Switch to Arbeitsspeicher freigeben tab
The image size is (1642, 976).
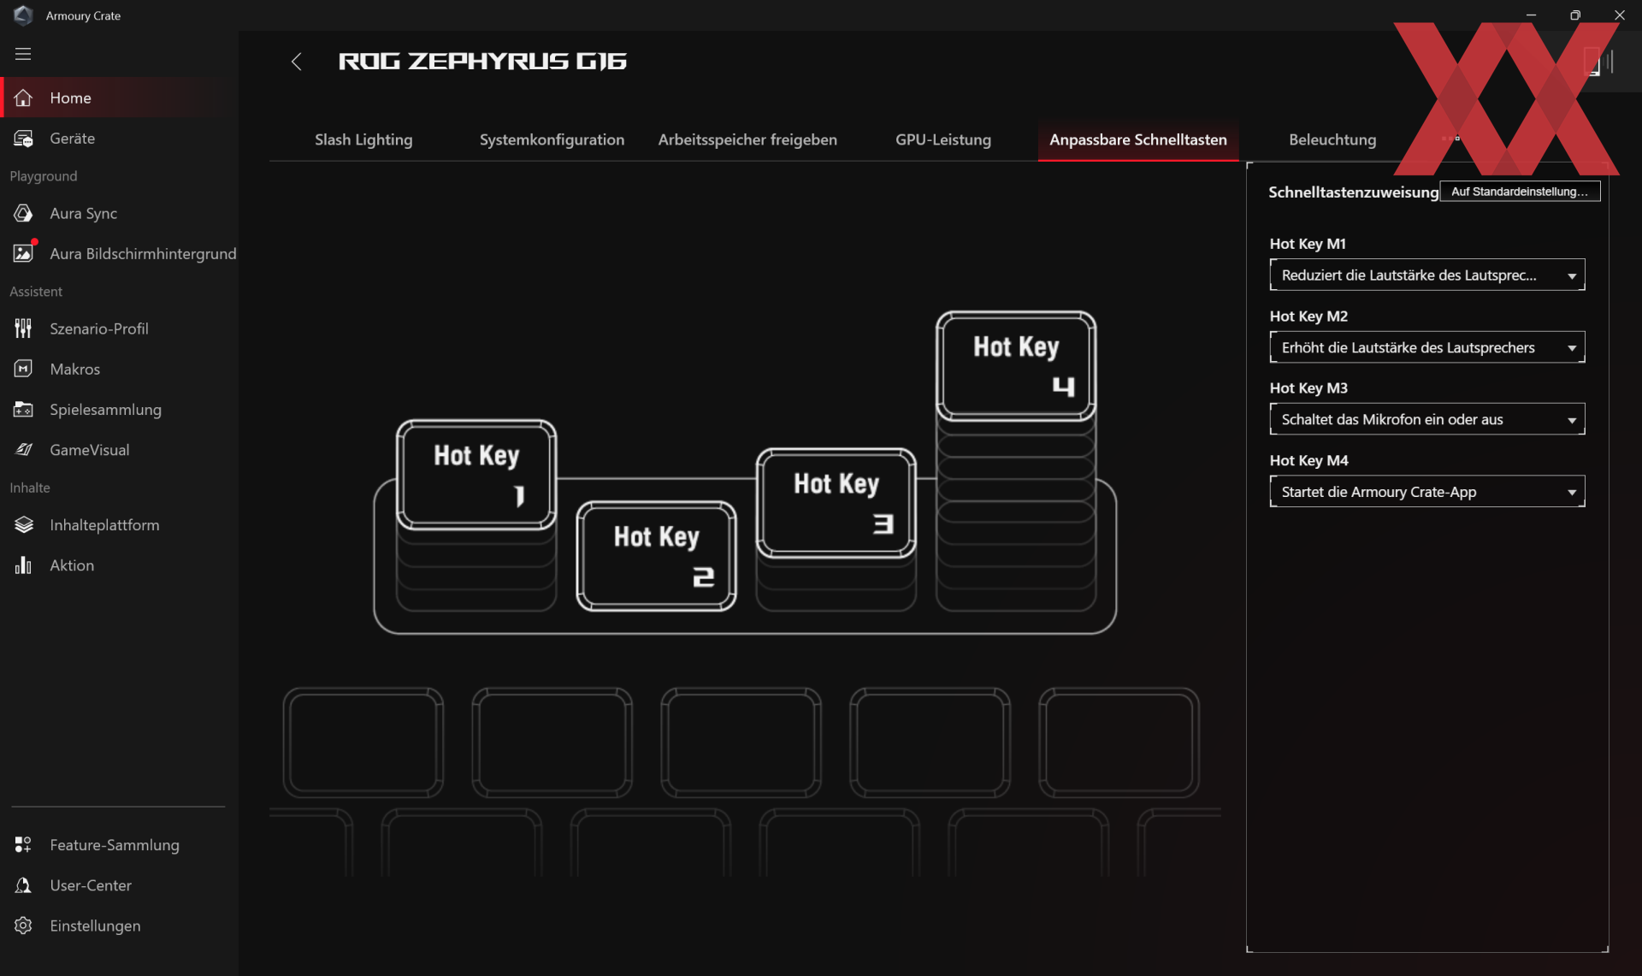747,139
